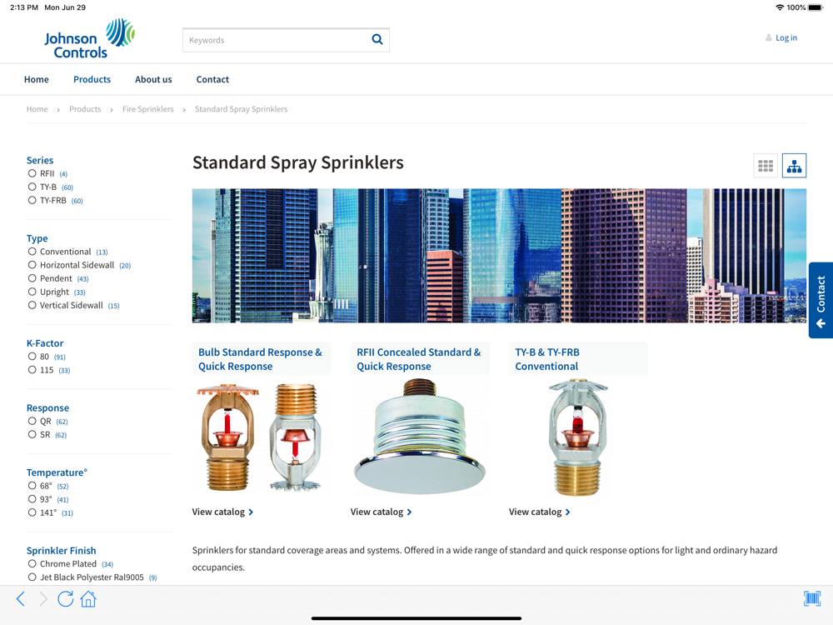833x625 pixels.
Task: Tap the home house icon
Action: (88, 599)
